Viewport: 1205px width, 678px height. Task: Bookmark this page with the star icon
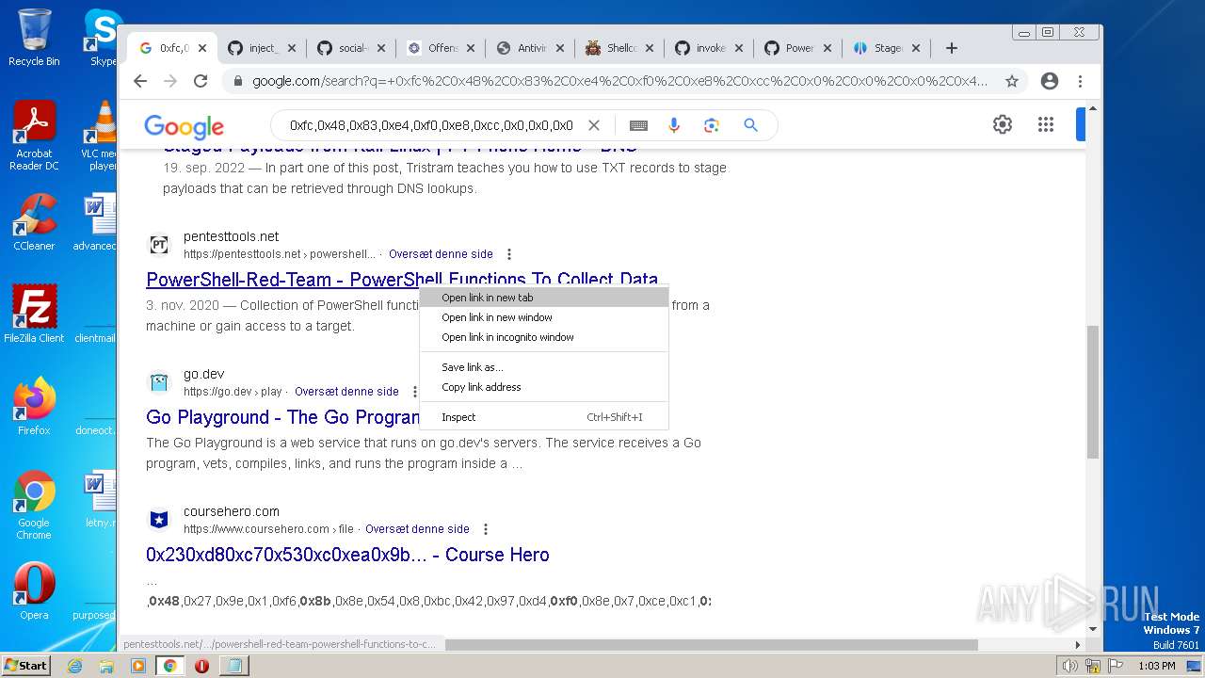[x=1012, y=81]
